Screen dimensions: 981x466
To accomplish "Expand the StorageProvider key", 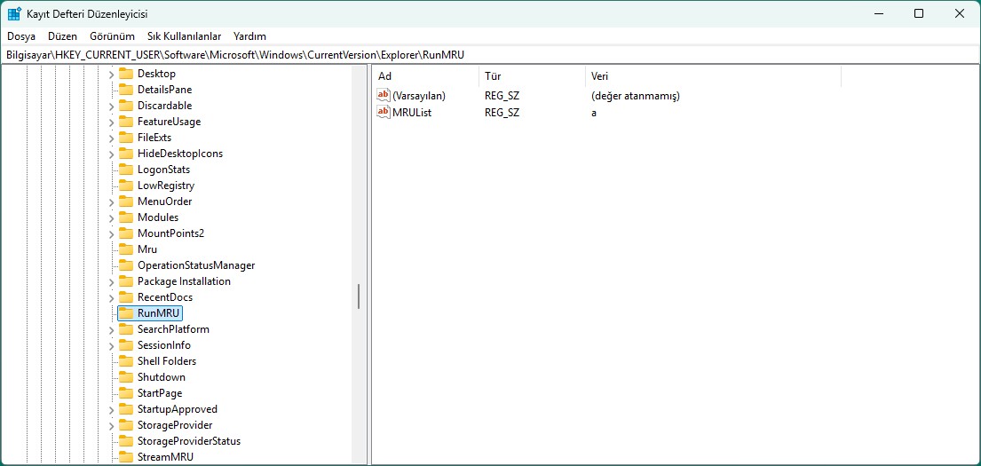I will [111, 425].
